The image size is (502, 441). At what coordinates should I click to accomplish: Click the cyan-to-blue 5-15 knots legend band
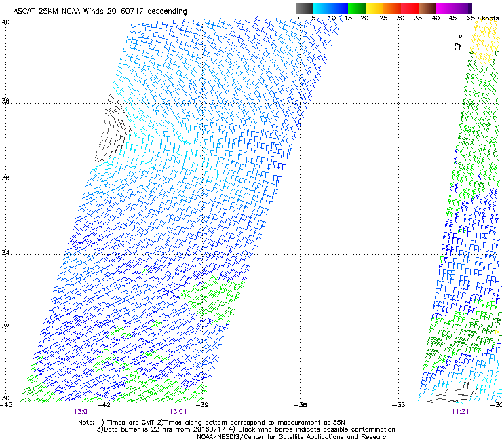click(330, 8)
